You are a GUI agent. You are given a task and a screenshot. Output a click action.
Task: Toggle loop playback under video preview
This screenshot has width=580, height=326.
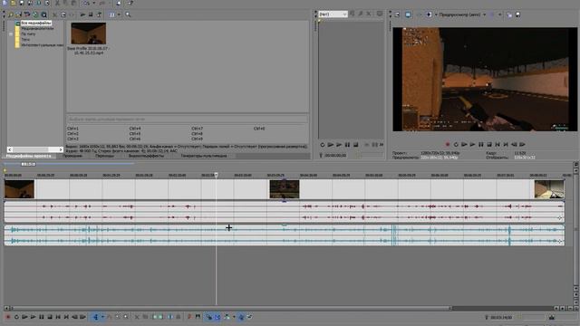[456, 145]
